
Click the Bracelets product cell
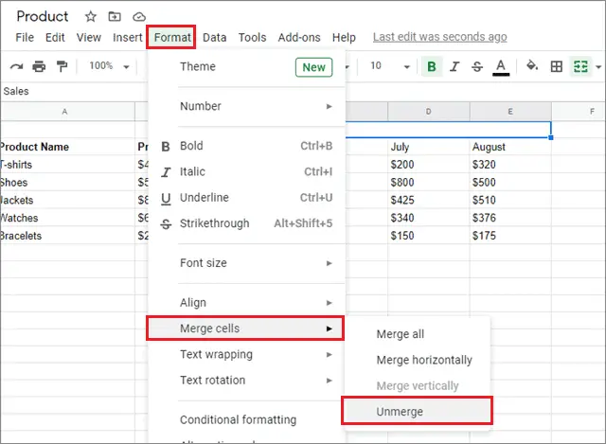pos(67,236)
